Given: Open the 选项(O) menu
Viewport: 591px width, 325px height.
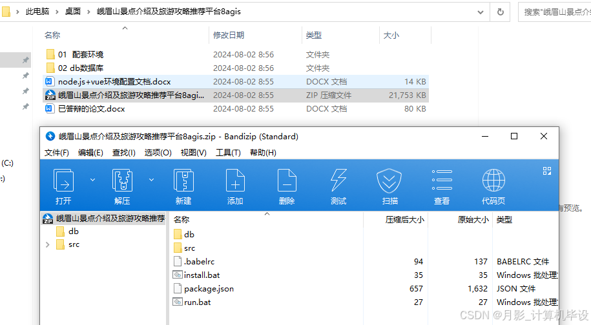Looking at the screenshot, I should tap(158, 153).
